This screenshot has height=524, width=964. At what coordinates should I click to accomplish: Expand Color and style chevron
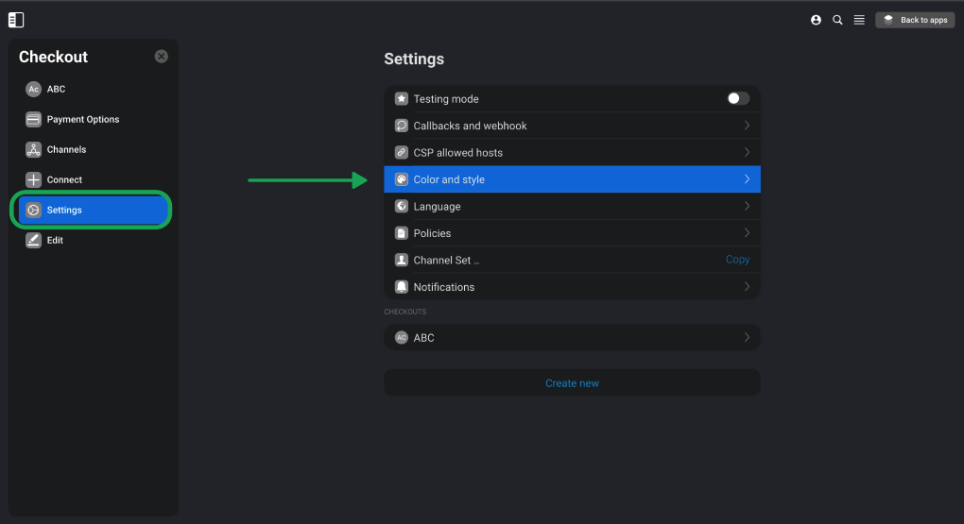click(x=747, y=179)
